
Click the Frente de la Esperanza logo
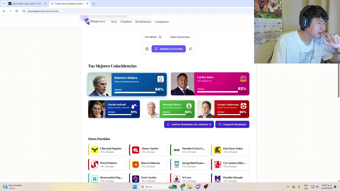click(x=189, y=106)
